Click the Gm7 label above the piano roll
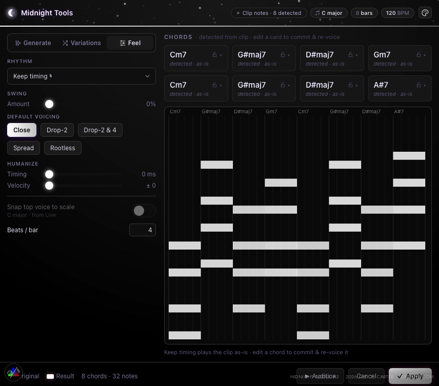The image size is (439, 386). [x=271, y=111]
